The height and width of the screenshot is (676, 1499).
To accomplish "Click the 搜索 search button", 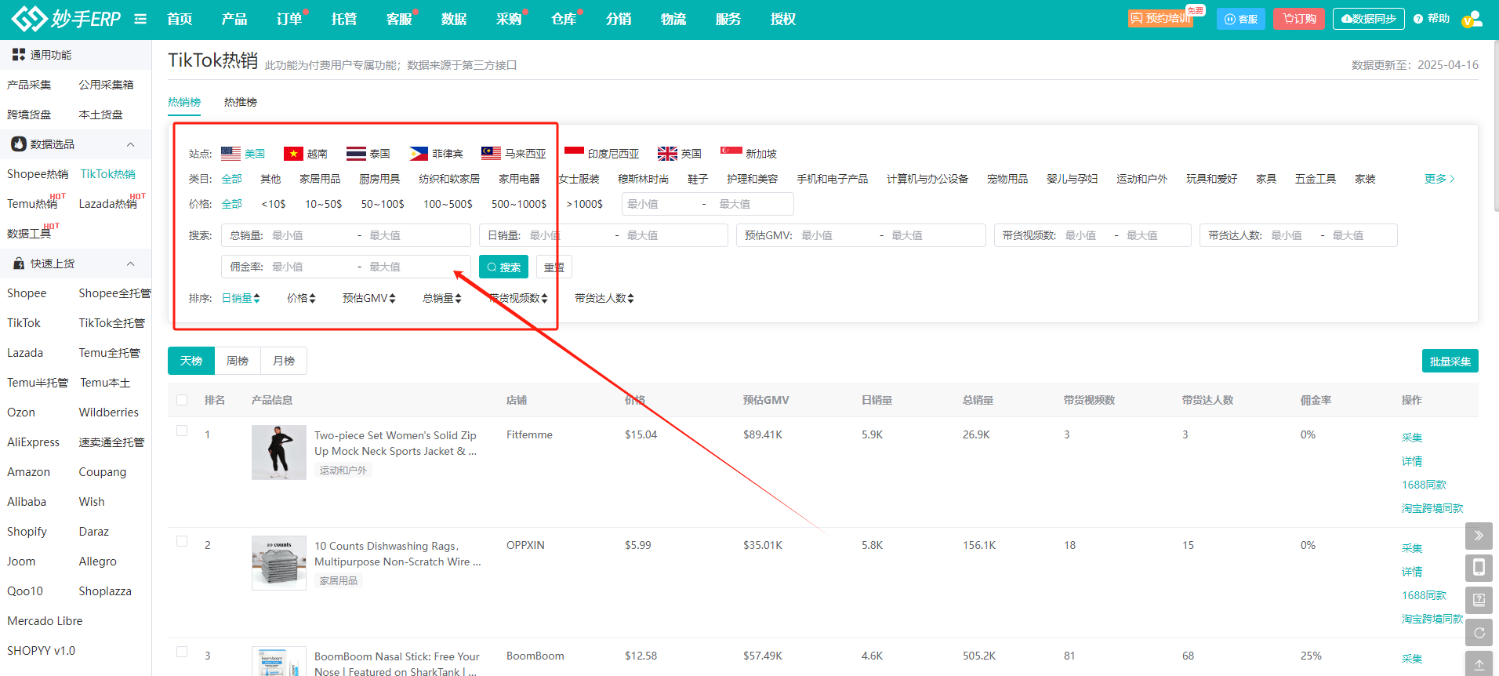I will click(x=503, y=267).
